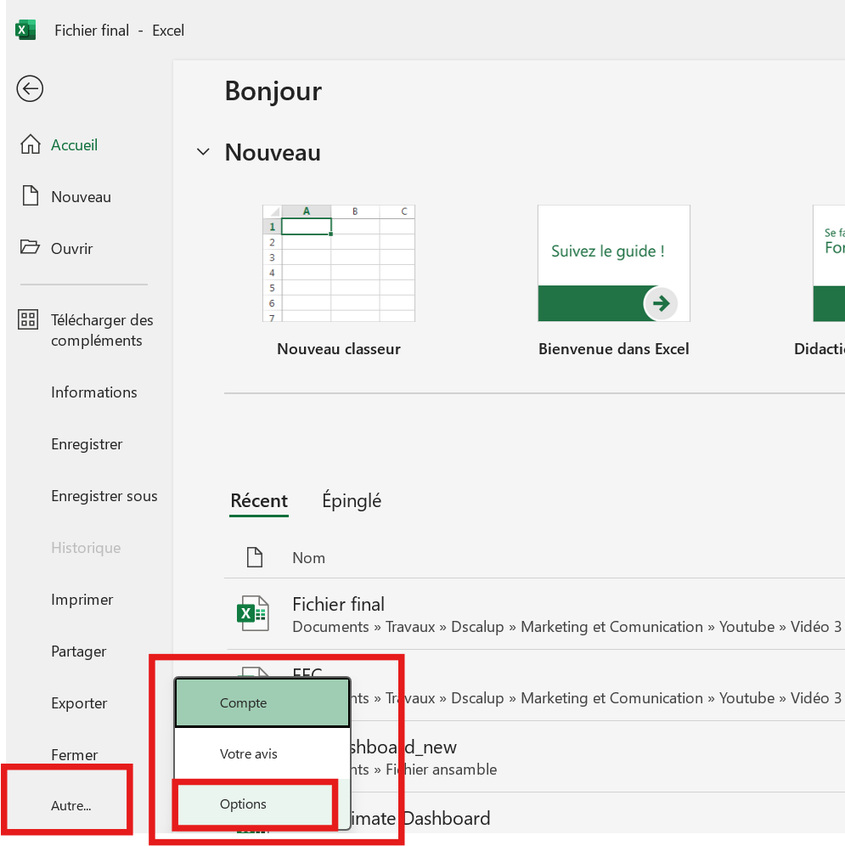Click the back arrow circle icon
This screenshot has width=845, height=846.
30,88
